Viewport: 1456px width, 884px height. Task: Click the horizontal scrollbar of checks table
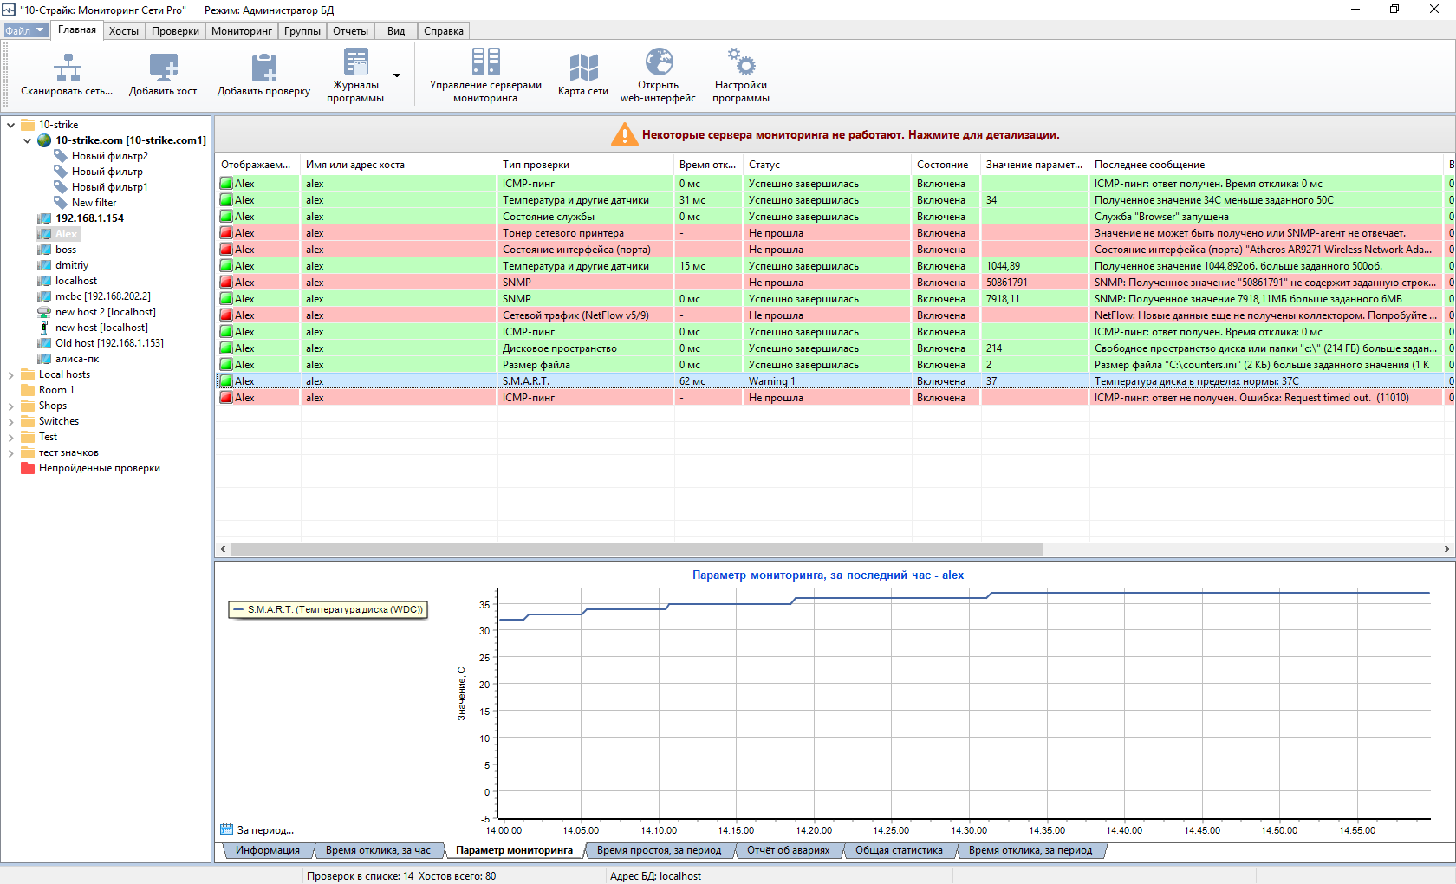point(635,549)
